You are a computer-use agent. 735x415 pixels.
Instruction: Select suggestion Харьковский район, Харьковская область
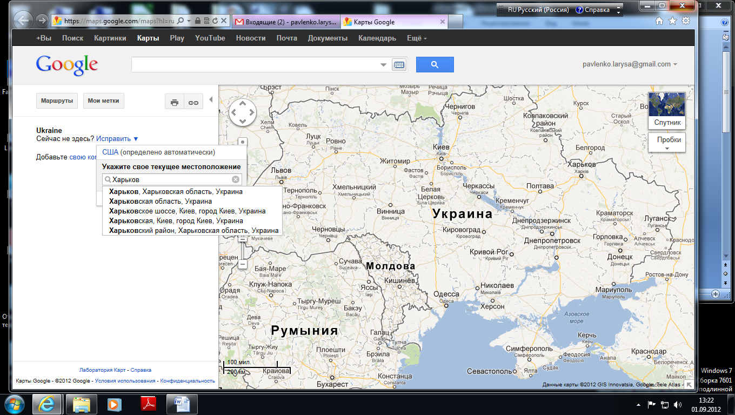point(192,230)
